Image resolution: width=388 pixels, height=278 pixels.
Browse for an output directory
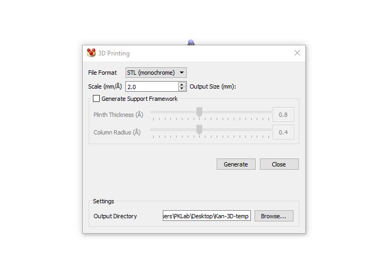[x=274, y=216]
